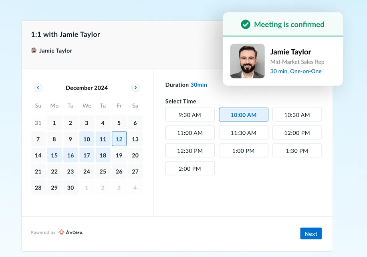The image size is (367, 257).
Task: Select the 9:30 AM time slot
Action: [x=190, y=115]
